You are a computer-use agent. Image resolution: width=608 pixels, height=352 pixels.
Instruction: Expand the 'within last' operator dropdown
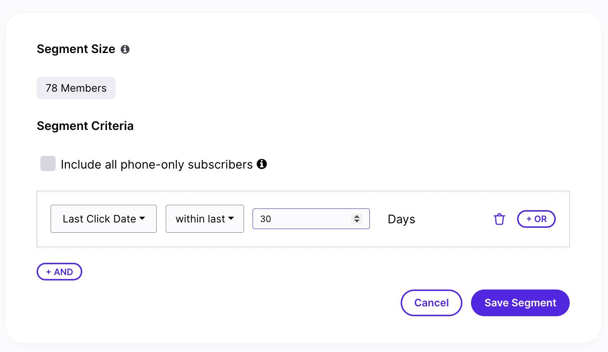point(205,219)
